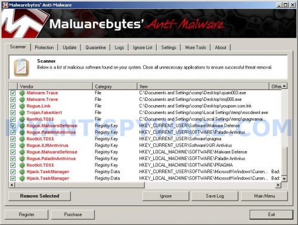
Task: Toggle checkbox for troj000.exe file row
Action: (x=13, y=100)
